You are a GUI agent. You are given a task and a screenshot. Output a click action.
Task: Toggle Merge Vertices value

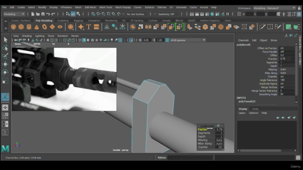[287, 87]
